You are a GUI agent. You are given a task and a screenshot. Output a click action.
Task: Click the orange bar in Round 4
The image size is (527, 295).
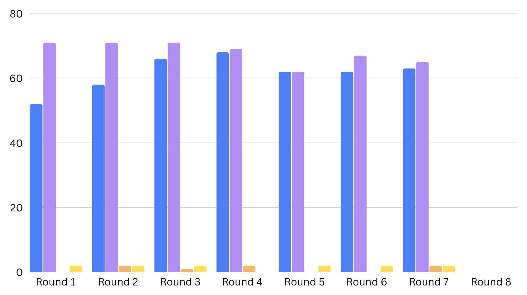coord(249,269)
